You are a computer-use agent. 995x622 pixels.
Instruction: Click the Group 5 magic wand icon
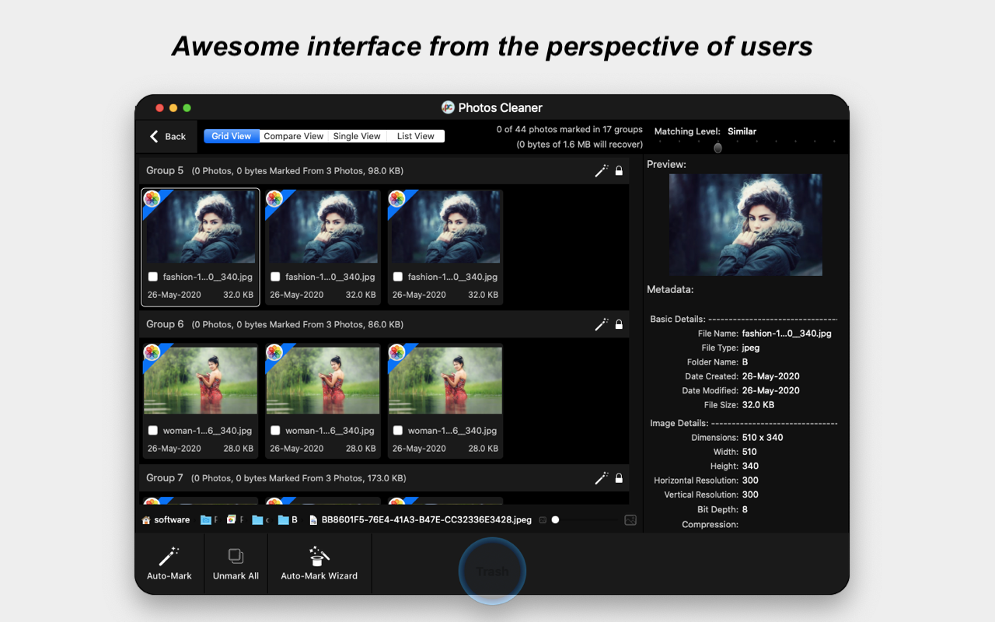tap(601, 171)
